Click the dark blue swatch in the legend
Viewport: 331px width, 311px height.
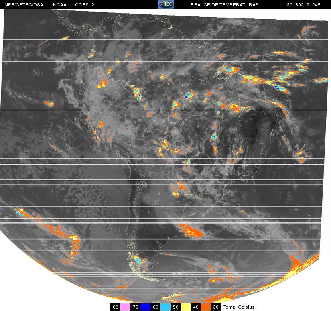click(x=145, y=307)
